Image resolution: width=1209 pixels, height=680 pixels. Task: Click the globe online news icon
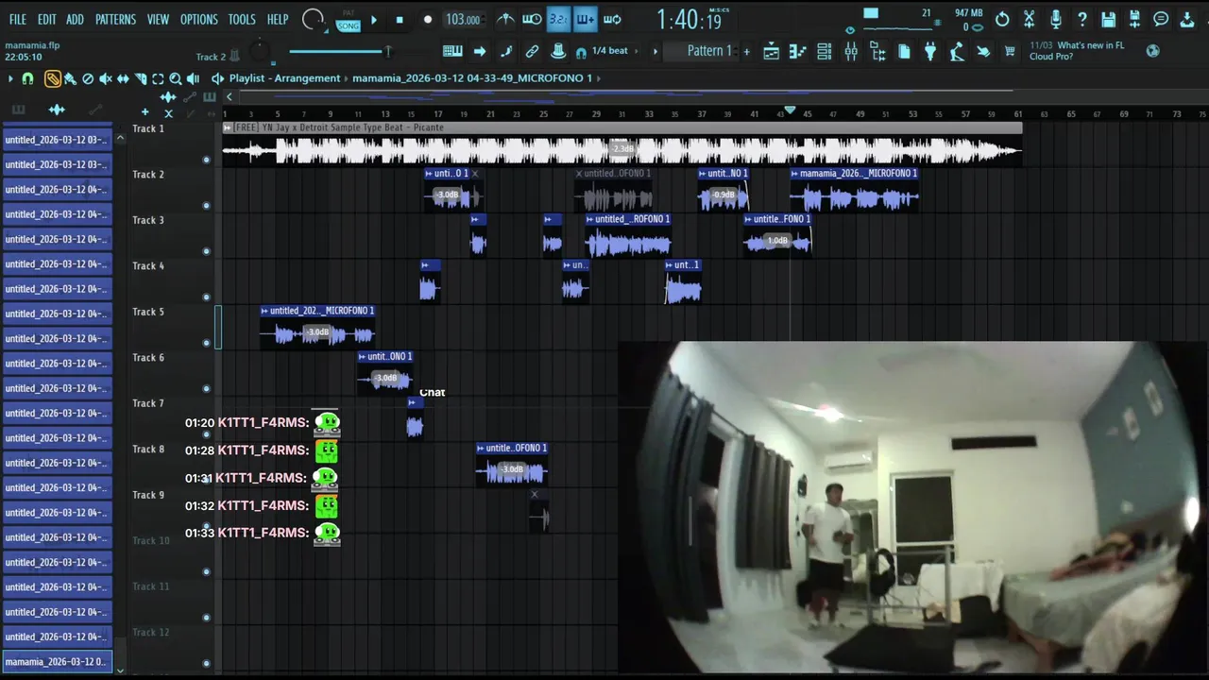tap(1152, 51)
